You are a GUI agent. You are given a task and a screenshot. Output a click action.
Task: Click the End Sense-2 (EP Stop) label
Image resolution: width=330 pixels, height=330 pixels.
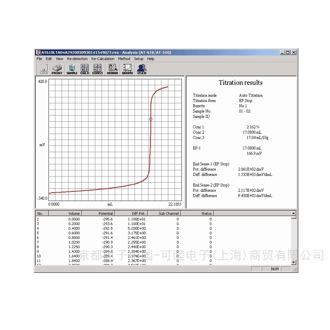coord(211,185)
